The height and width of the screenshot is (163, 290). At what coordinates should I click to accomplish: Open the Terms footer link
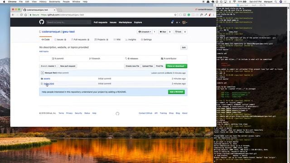61,113
